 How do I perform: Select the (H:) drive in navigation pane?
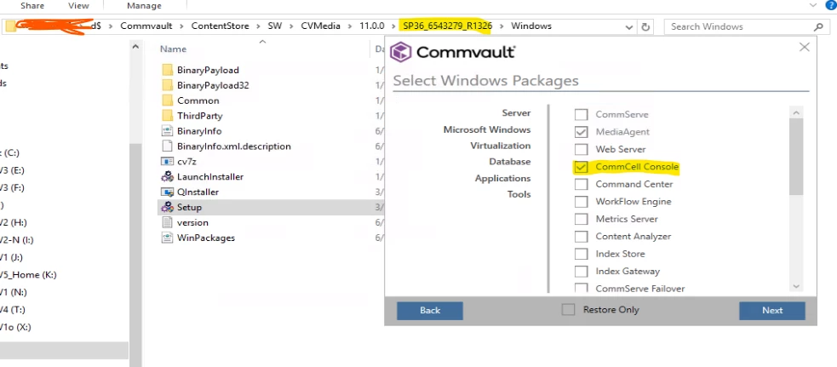coord(12,222)
